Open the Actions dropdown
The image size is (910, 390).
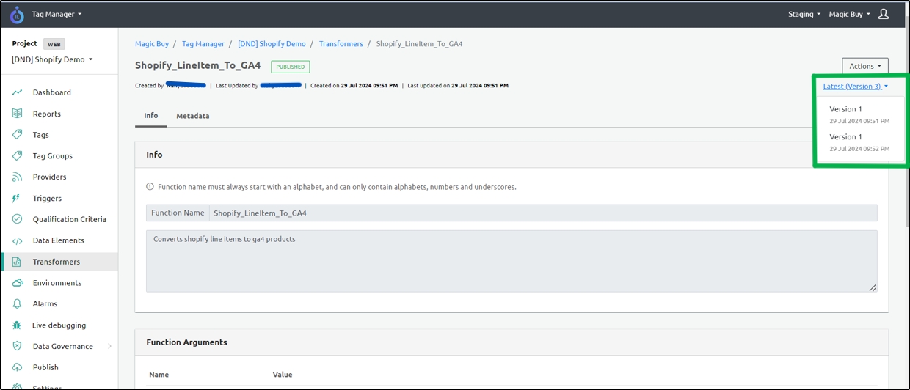click(x=864, y=66)
